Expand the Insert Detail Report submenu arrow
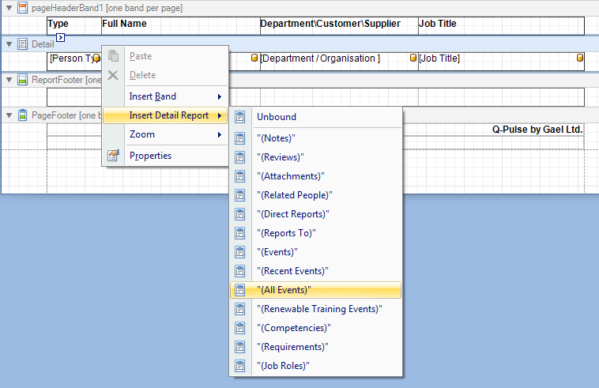The height and width of the screenshot is (388, 599). 220,115
